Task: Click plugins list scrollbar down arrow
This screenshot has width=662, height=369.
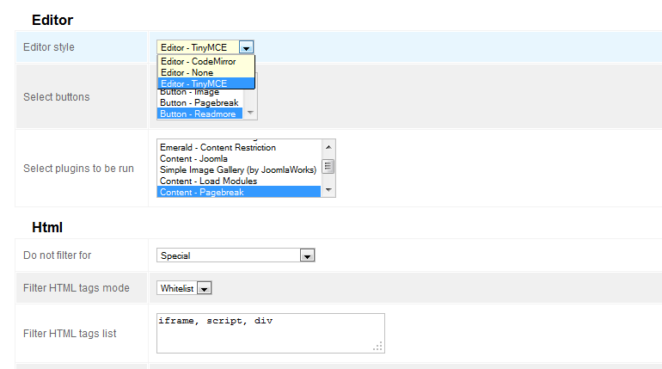Action: 328,192
